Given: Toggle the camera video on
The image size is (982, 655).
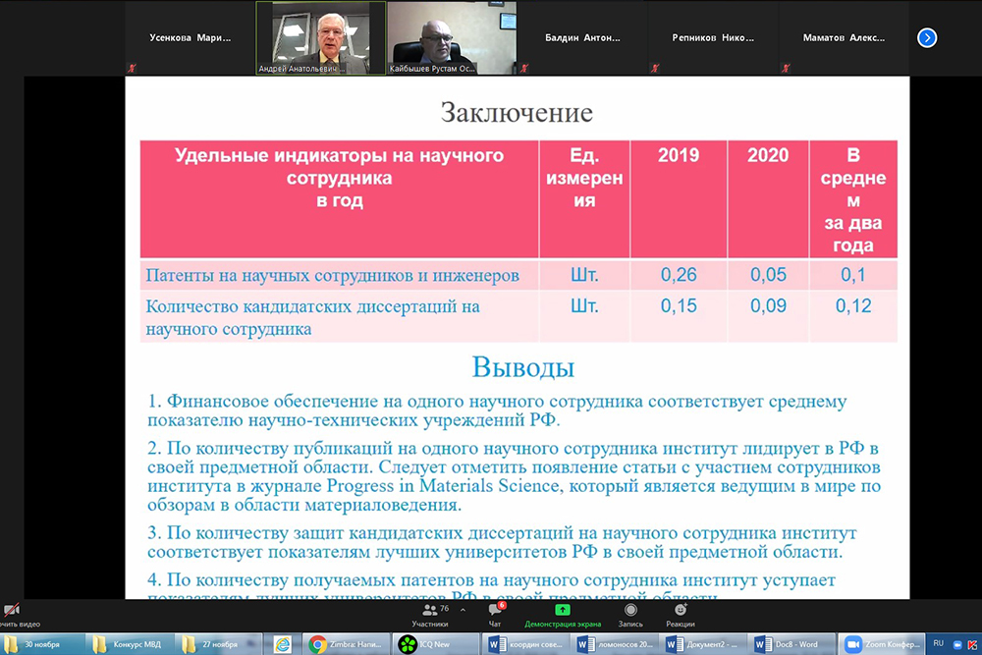Looking at the screenshot, I should 12,613.
